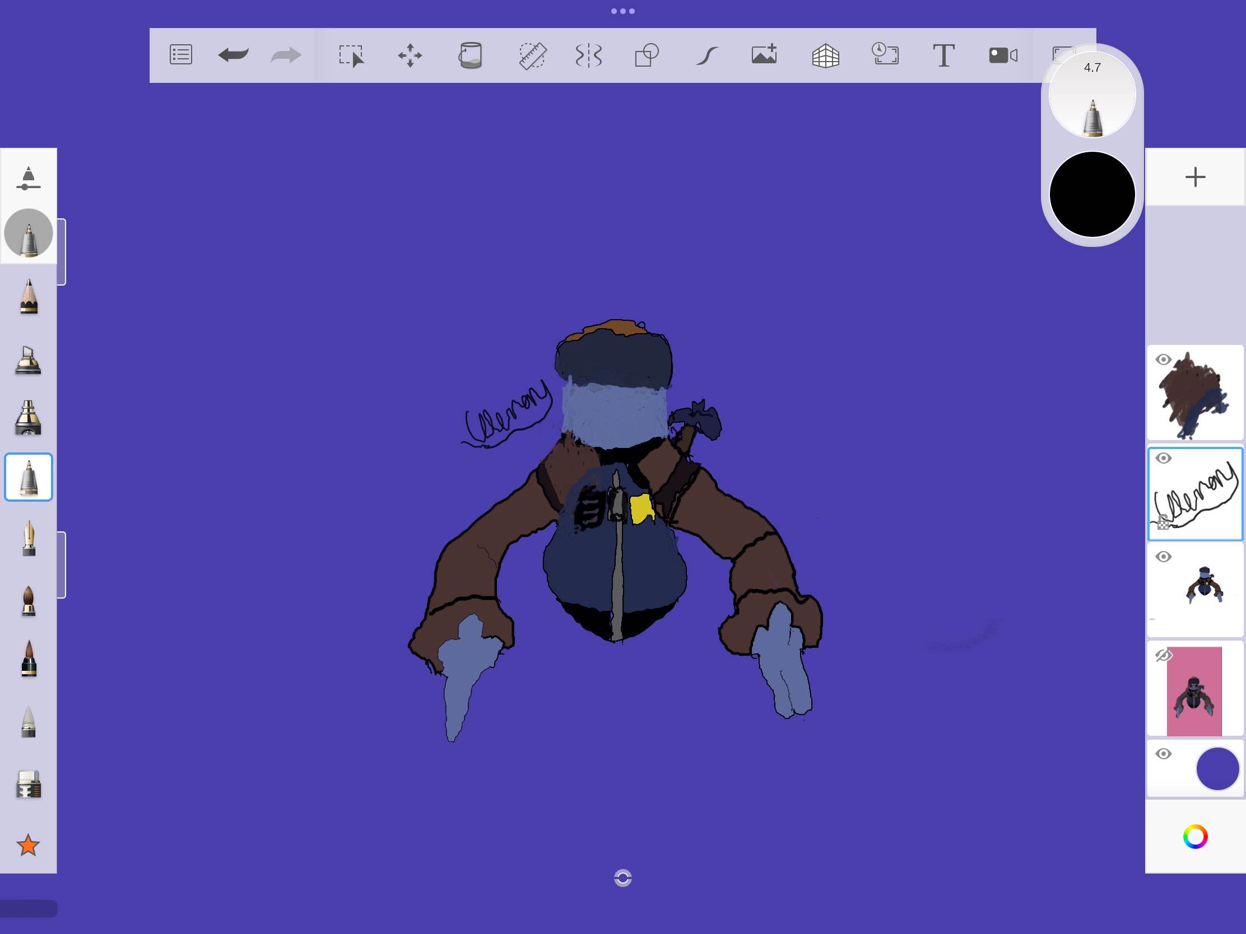The height and width of the screenshot is (934, 1246).
Task: Tap the upper slider handle beside brush palette
Action: pyautogui.click(x=62, y=251)
